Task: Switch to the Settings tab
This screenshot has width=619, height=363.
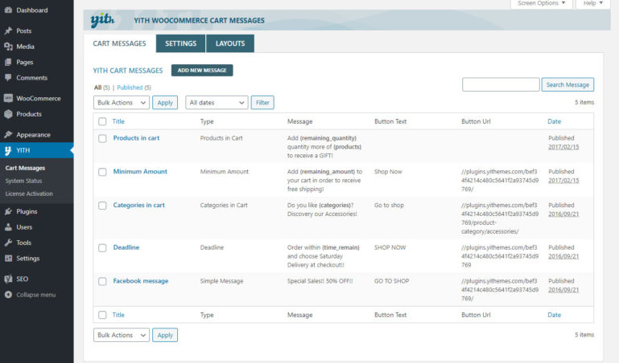Action: [180, 43]
